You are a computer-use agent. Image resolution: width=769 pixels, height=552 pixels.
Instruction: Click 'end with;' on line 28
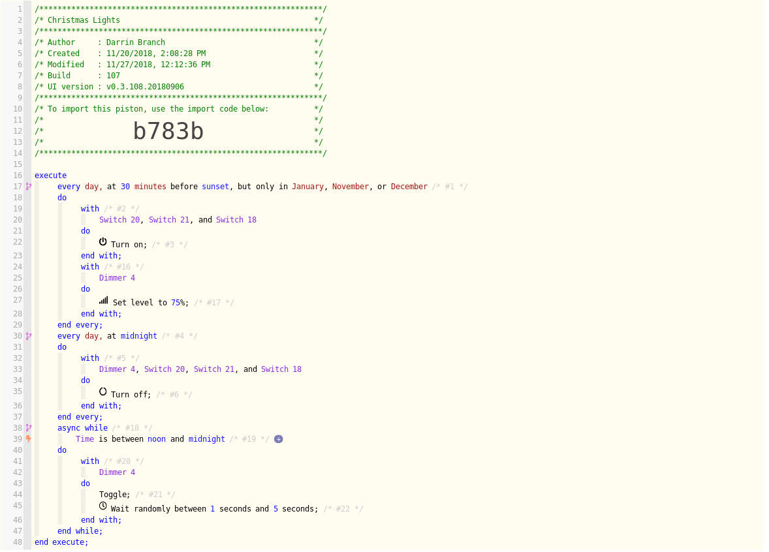coord(102,316)
